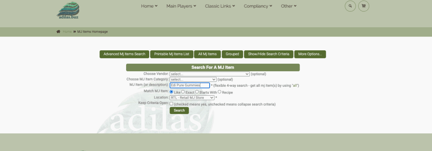432x151 pixels.
Task: Click the adilas.buz logo
Action: [x=68, y=10]
